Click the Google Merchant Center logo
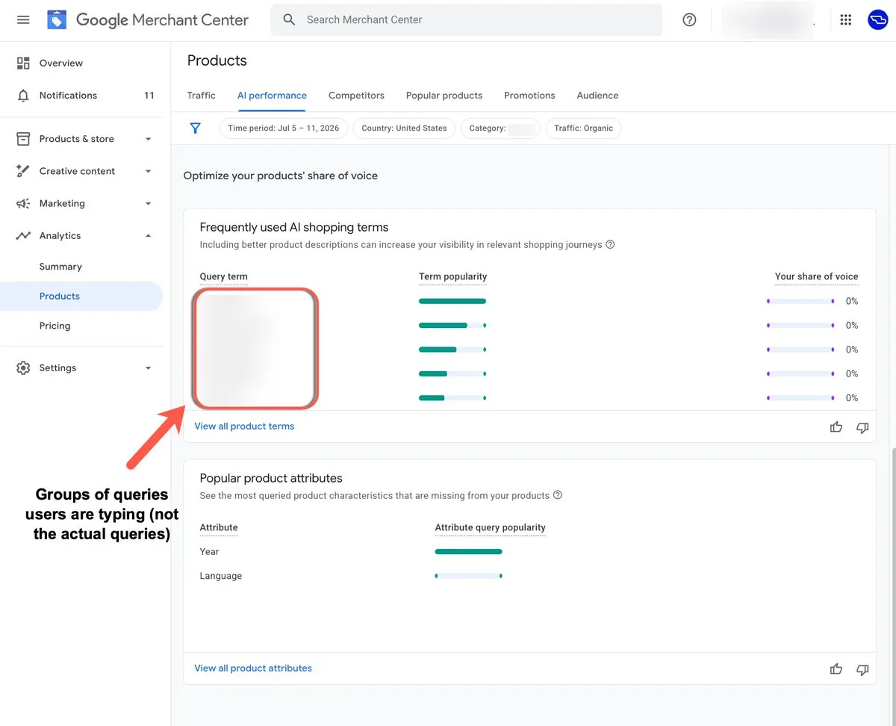The image size is (896, 726). (148, 20)
